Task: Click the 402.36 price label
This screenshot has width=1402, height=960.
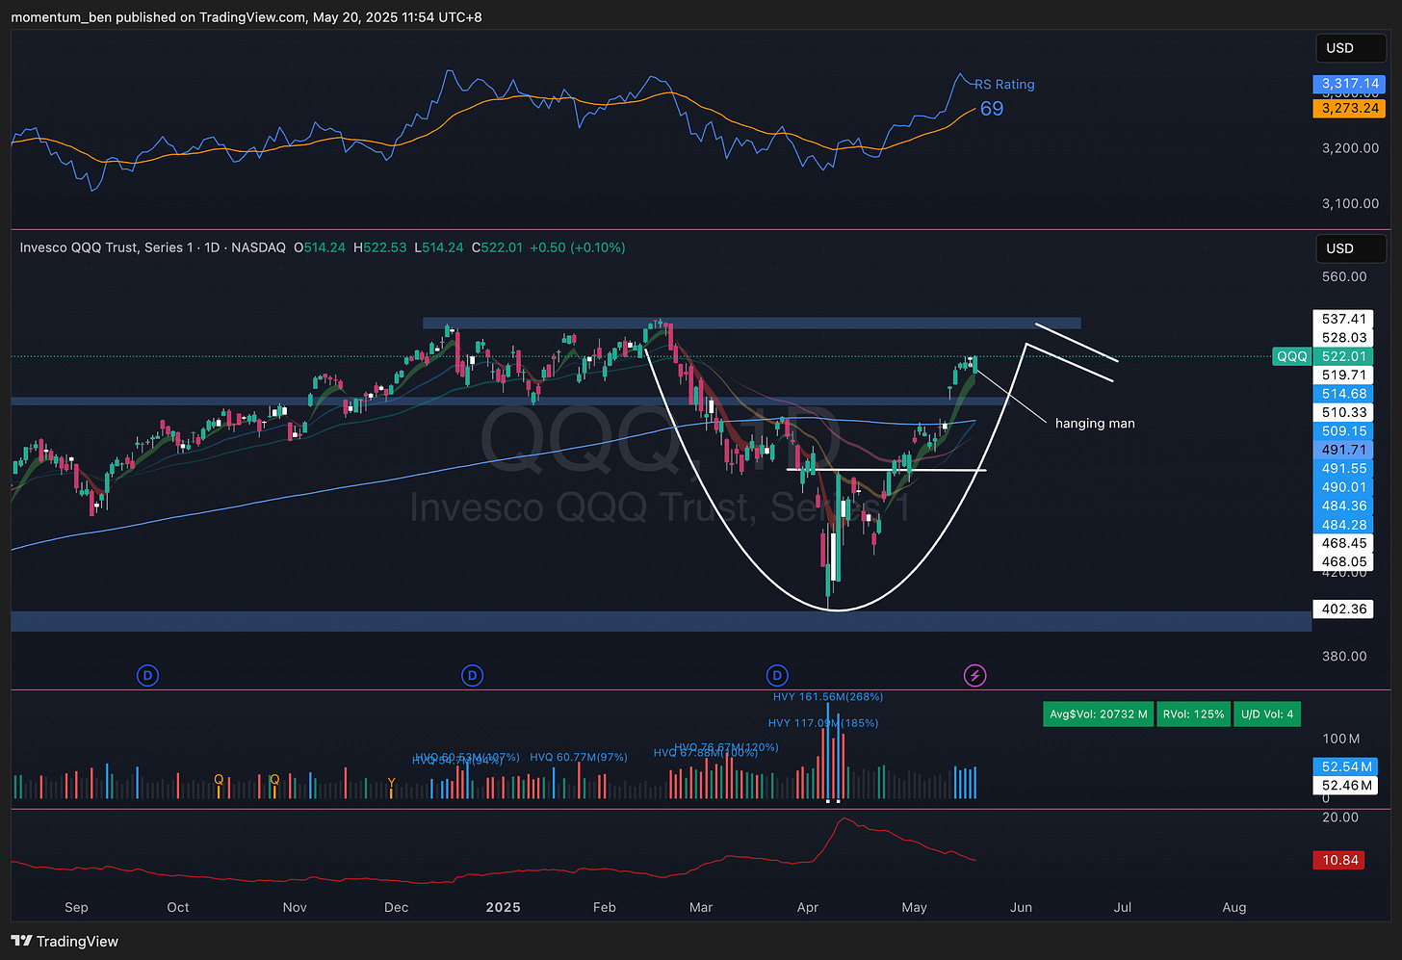Action: [1344, 609]
